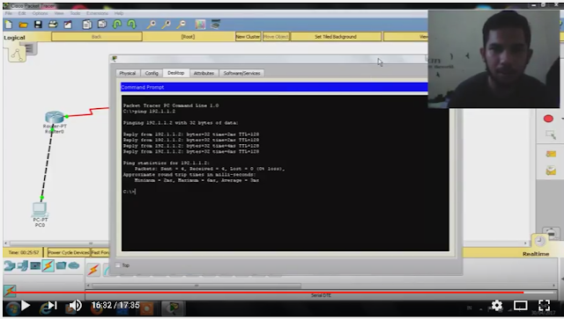Click the Zoom In magnifier

coord(152,25)
